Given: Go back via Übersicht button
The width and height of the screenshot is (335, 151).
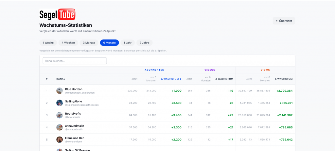Looking at the screenshot, I should point(284,21).
